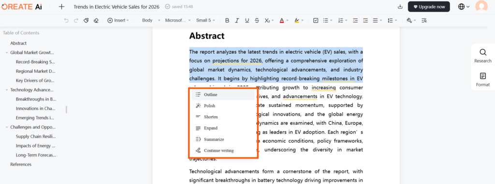Click the table of contents scrollbar
This screenshot has height=184, width=495.
tap(66, 109)
